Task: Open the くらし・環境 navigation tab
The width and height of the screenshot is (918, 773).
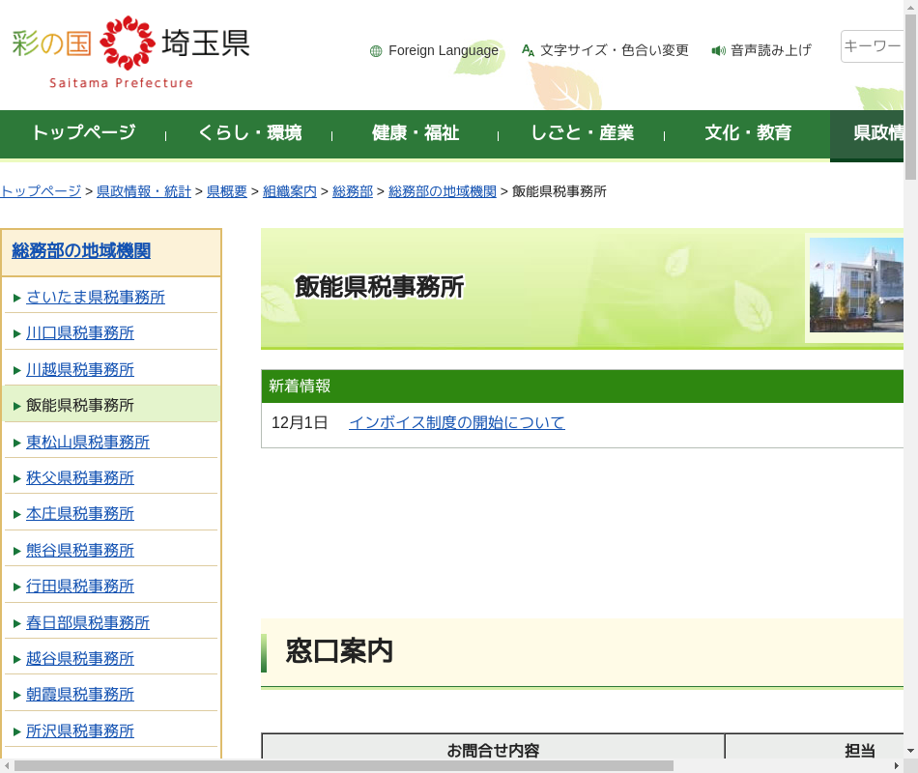Action: 249,133
